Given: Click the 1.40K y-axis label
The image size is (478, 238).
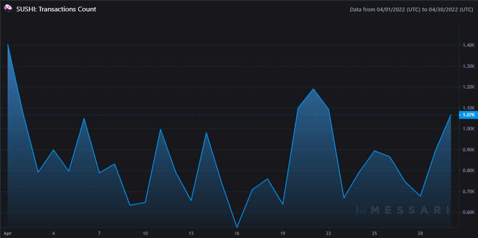Looking at the screenshot, I should (x=468, y=46).
